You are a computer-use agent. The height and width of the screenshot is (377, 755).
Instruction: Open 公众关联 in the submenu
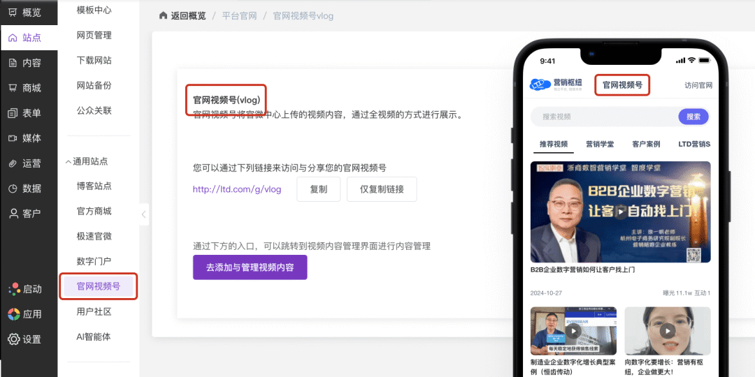click(94, 110)
